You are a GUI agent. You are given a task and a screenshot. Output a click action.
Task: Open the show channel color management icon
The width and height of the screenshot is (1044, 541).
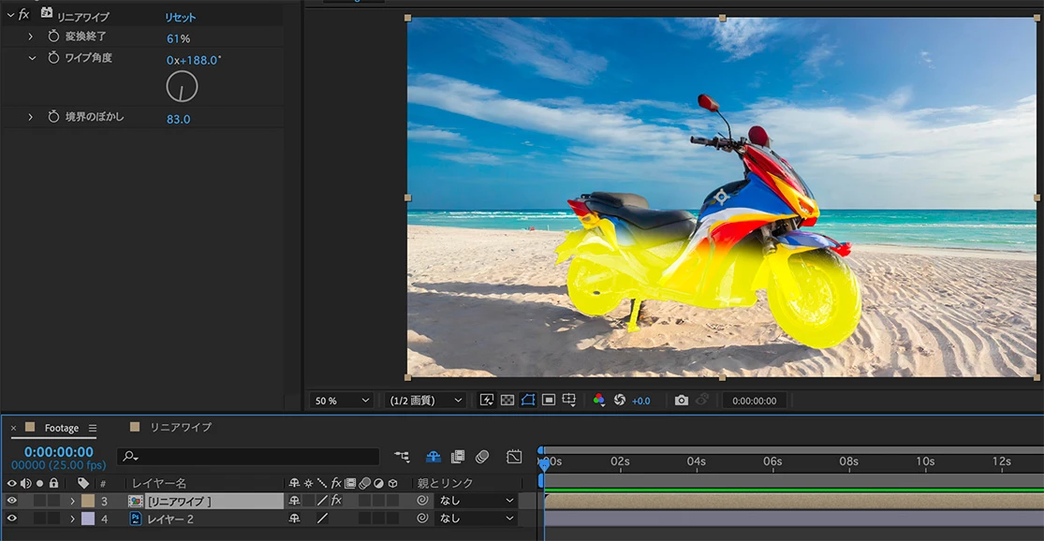point(599,401)
